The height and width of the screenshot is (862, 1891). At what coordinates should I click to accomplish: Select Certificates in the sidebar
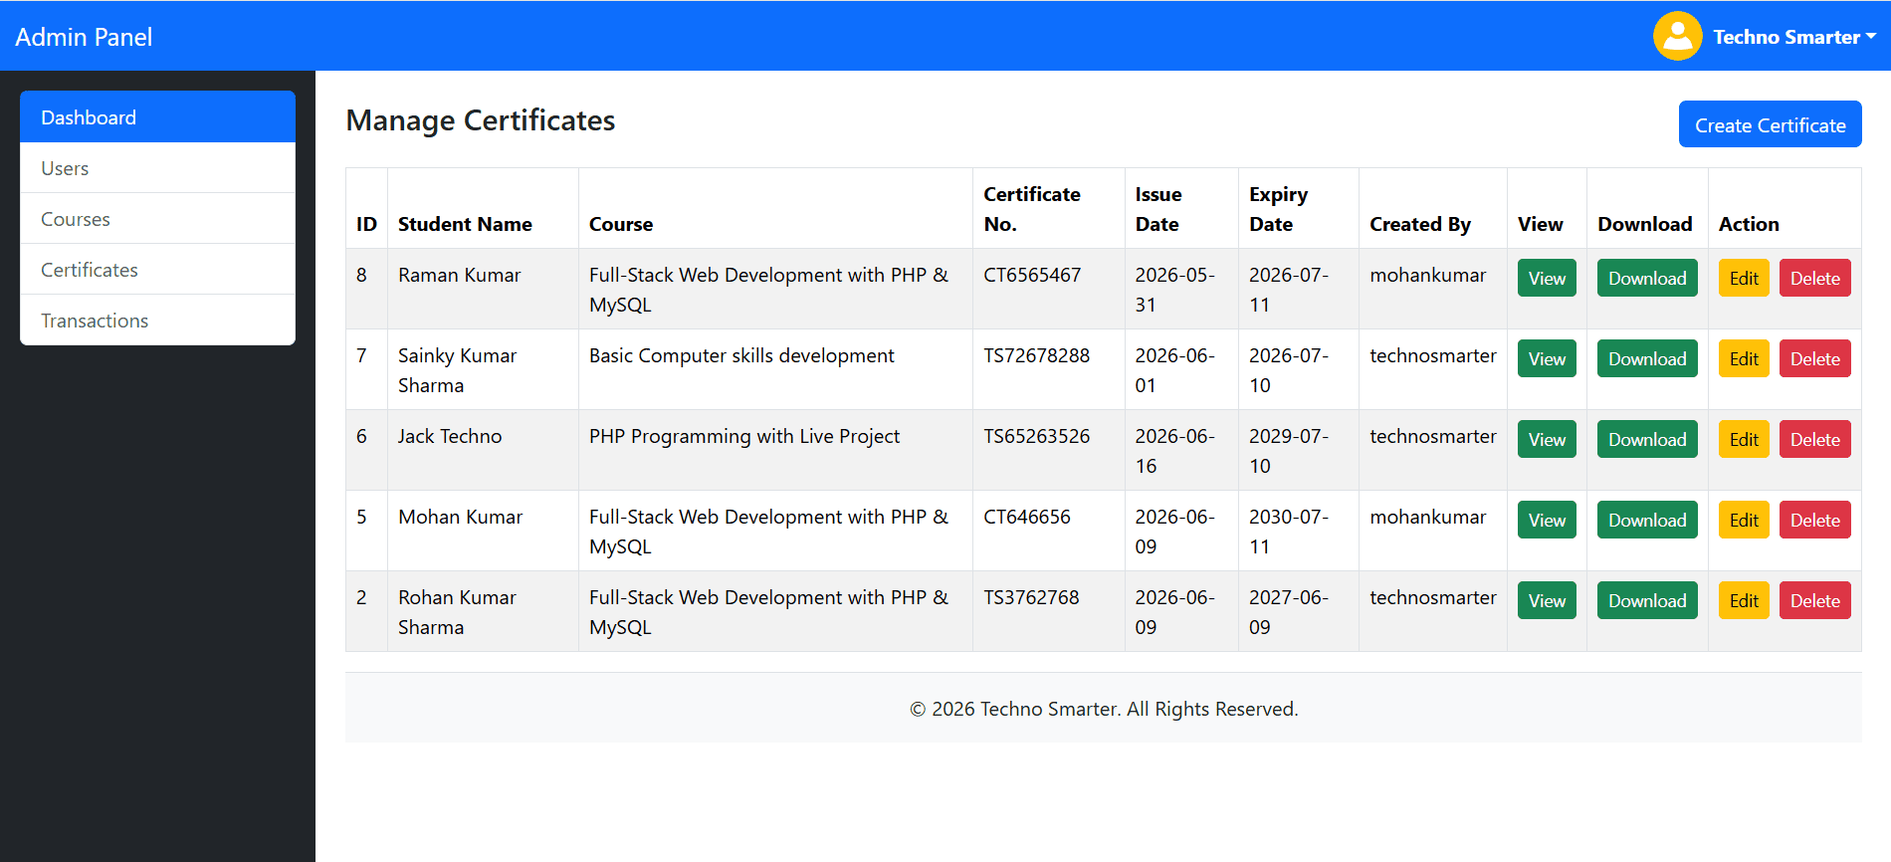pos(157,270)
